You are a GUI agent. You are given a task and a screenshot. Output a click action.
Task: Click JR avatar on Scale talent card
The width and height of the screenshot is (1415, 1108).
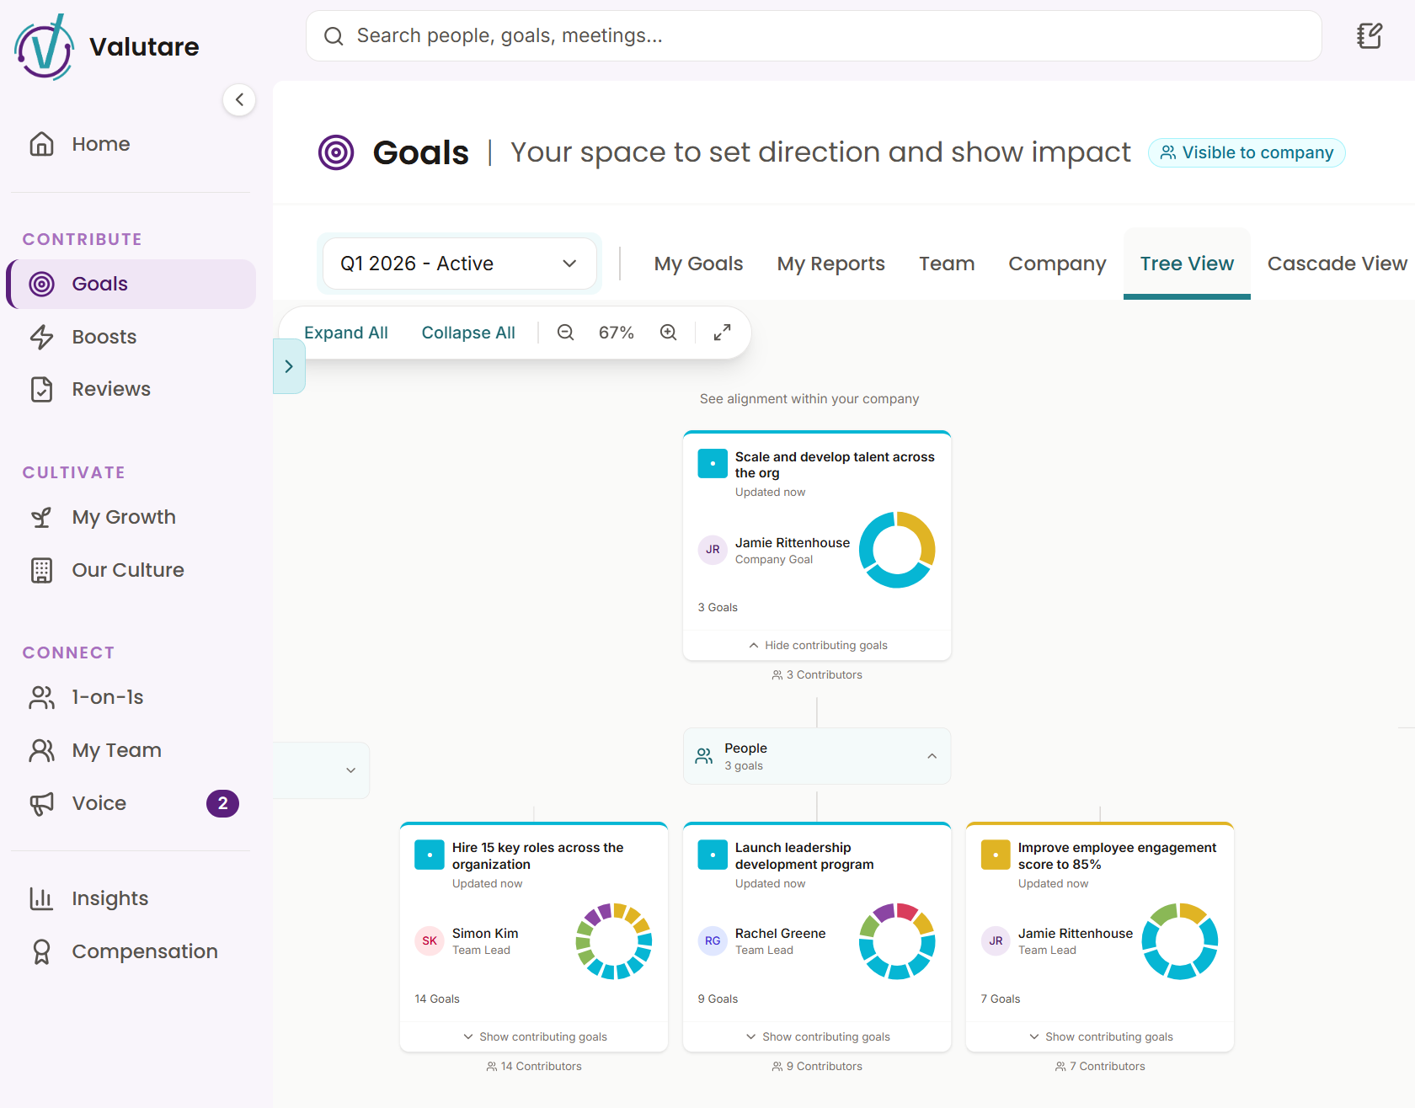click(713, 550)
